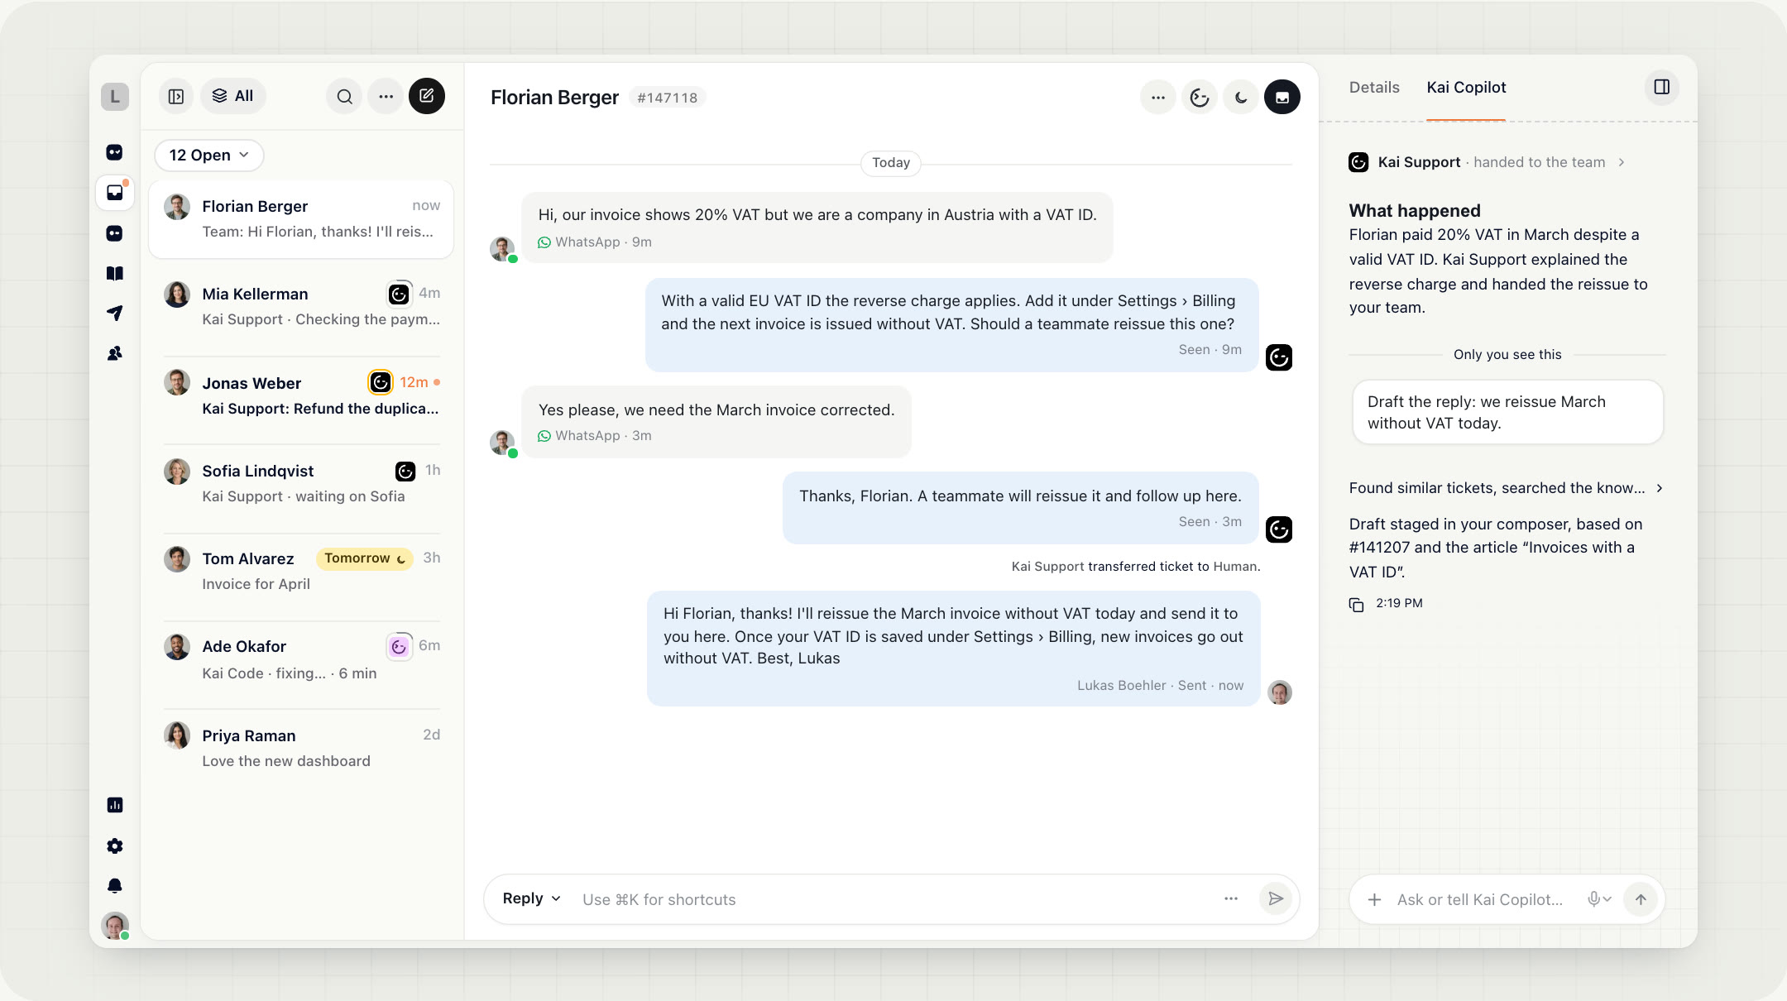Open the contacts people icon
This screenshot has height=1001, width=1787.
(115, 353)
